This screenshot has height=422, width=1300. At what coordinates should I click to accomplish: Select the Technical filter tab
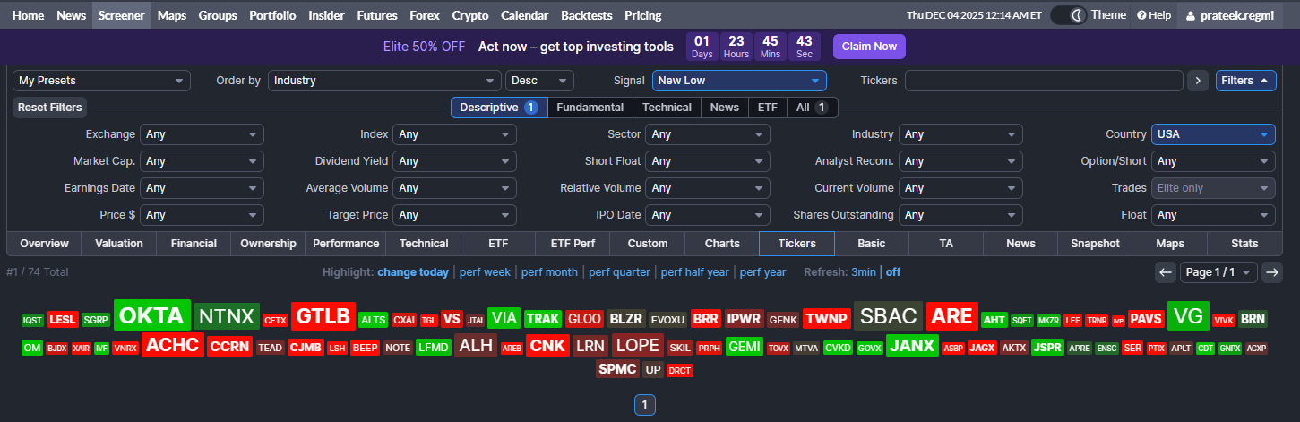coord(667,108)
